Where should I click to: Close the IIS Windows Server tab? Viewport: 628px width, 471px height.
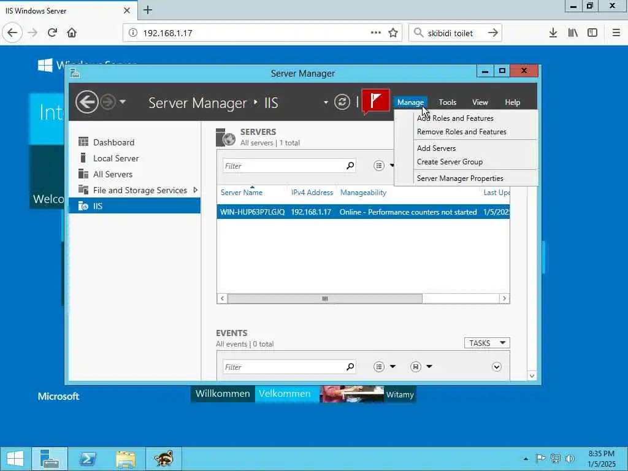[127, 10]
